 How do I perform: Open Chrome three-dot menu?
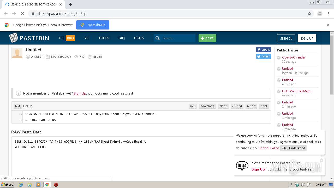point(328,14)
